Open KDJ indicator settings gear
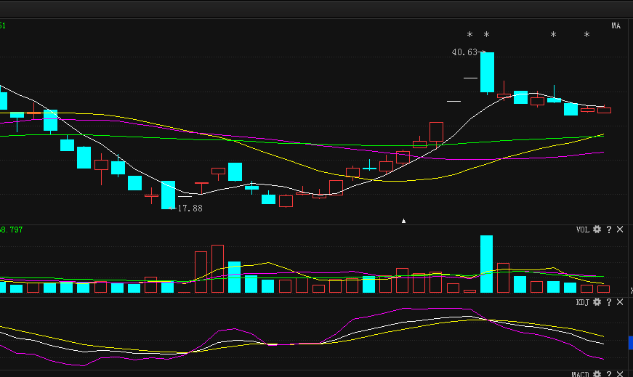 click(597, 302)
